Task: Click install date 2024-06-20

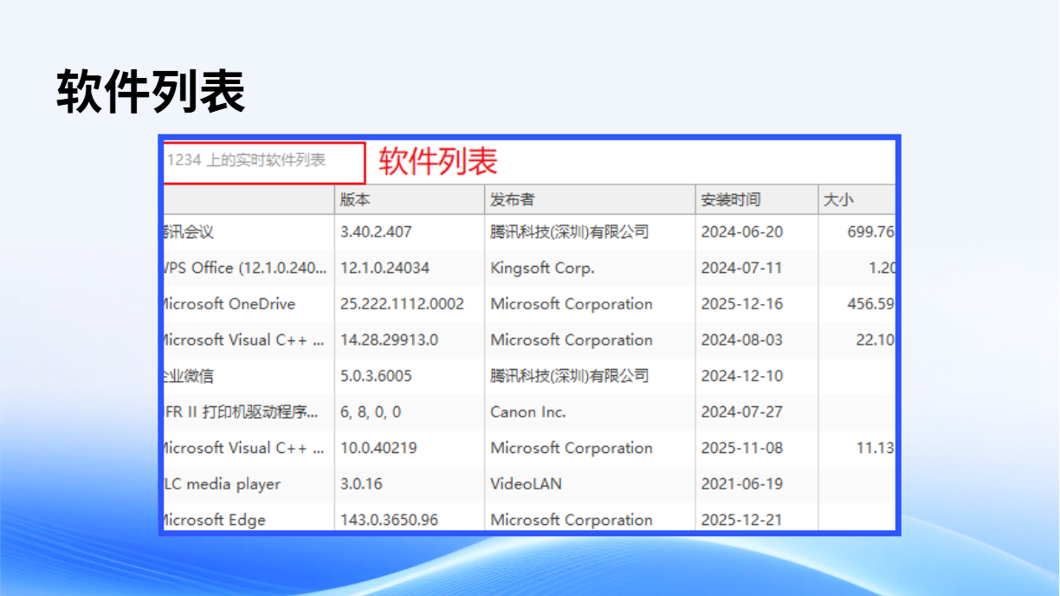Action: pos(741,232)
